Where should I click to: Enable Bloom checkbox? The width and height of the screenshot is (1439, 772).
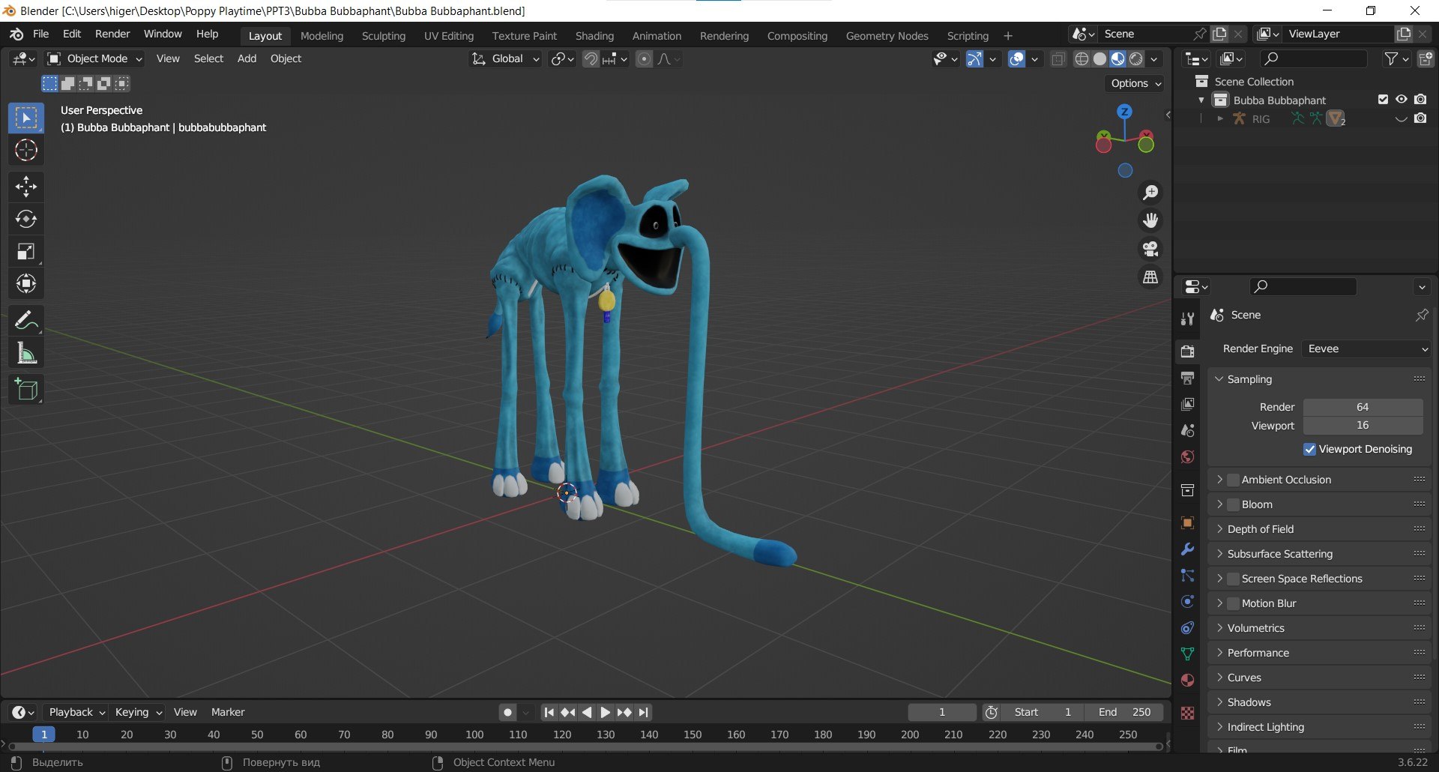pos(1234,504)
